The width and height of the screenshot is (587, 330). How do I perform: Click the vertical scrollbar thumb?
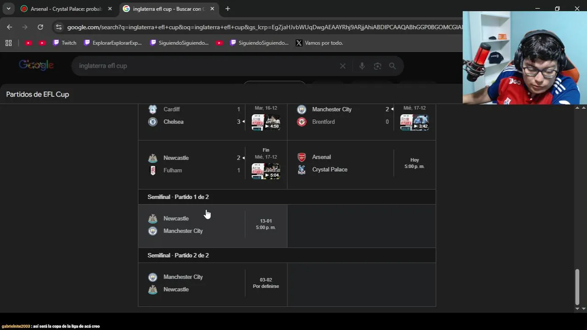coord(577,287)
